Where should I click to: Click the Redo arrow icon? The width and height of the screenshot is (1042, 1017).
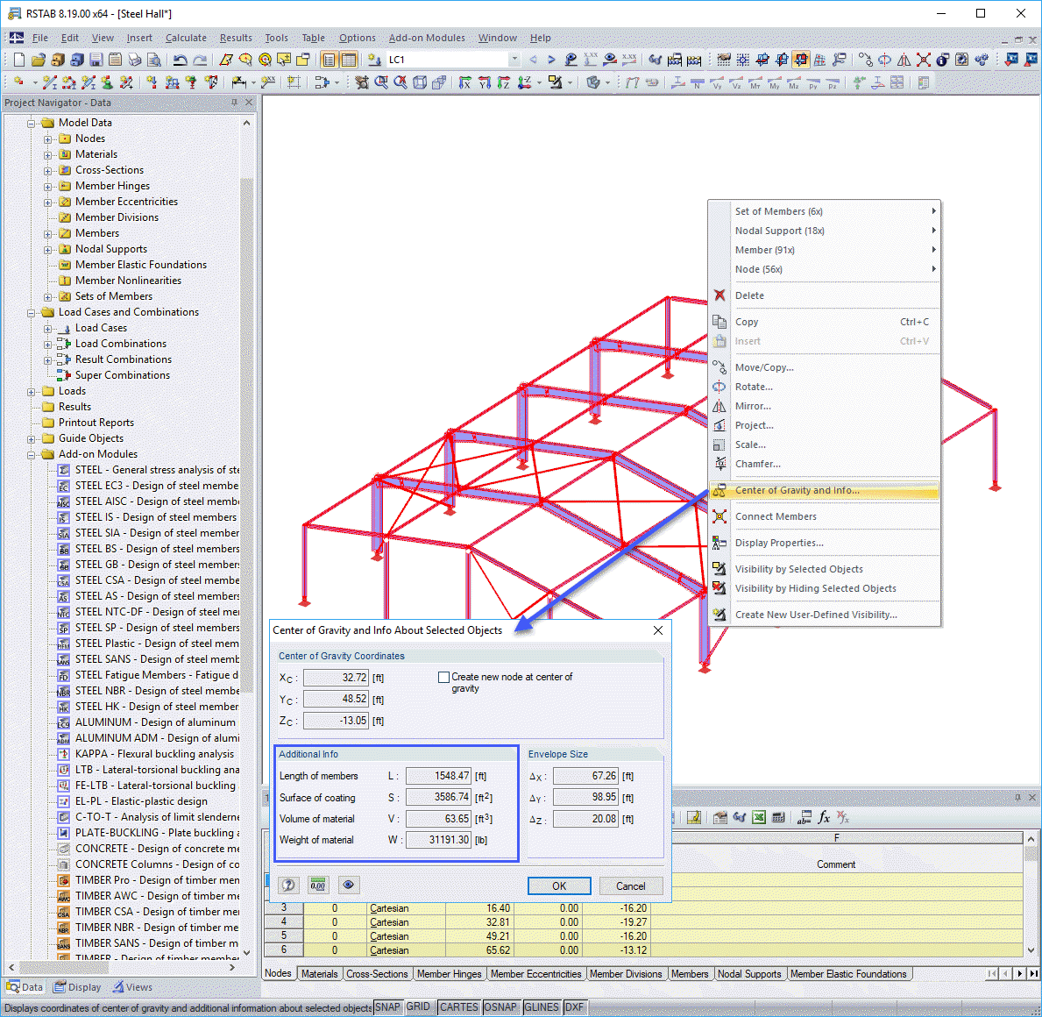199,60
